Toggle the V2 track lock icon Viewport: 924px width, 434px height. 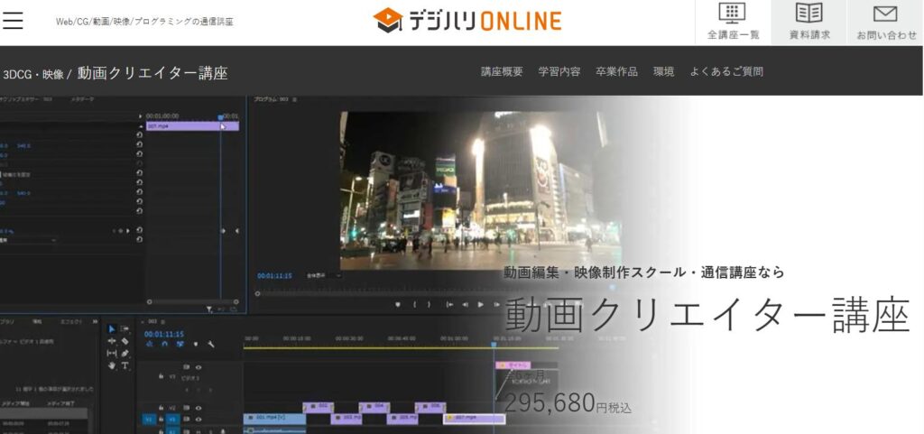coord(161,408)
